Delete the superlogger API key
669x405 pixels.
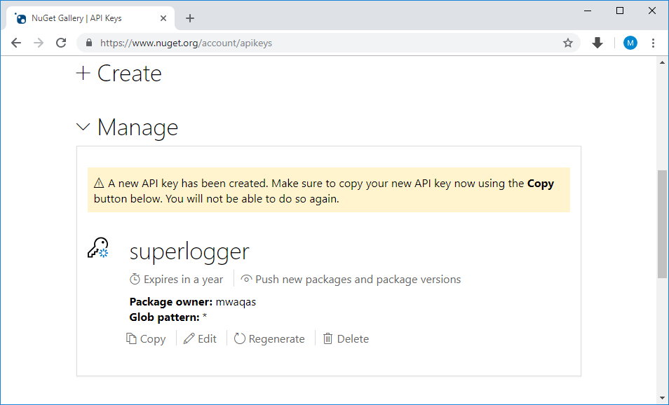[x=346, y=339]
